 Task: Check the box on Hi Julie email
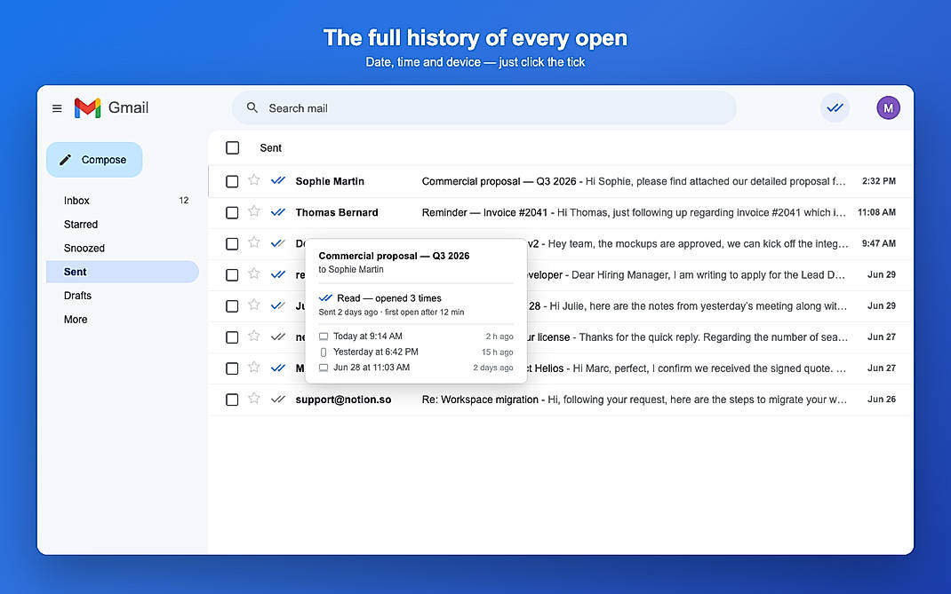(x=232, y=306)
